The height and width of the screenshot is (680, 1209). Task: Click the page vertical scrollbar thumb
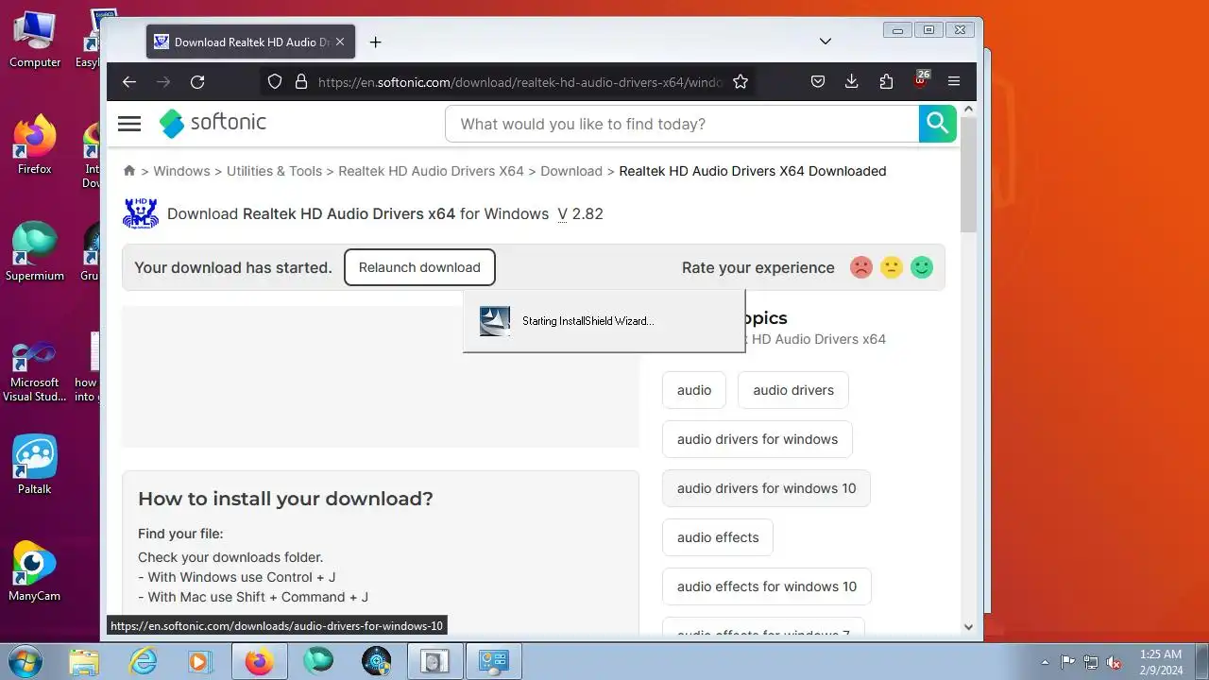click(968, 175)
